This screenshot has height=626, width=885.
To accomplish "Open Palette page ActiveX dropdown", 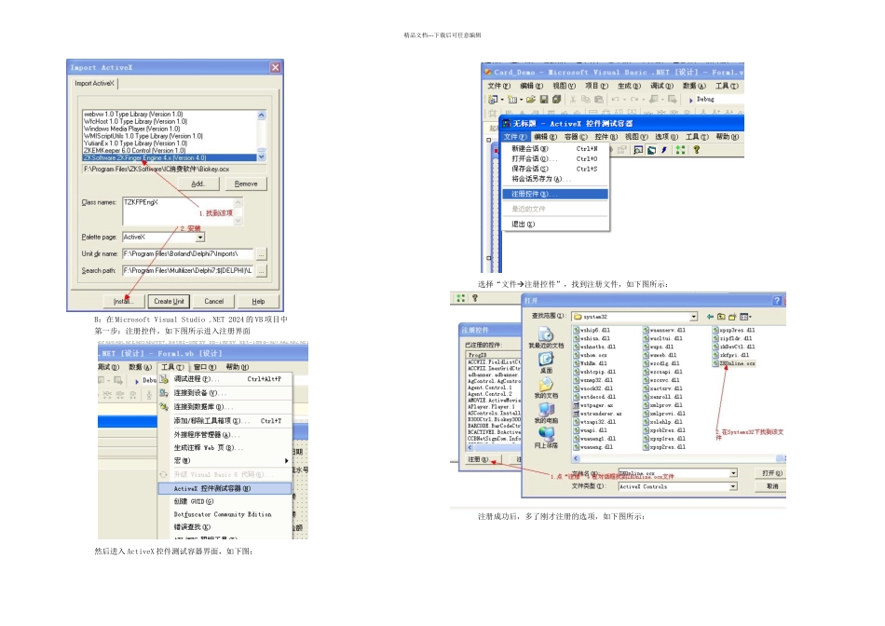I will (199, 237).
